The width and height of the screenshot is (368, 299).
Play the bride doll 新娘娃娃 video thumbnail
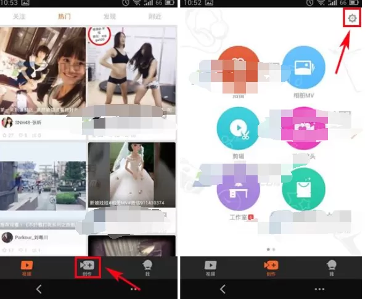[x=132, y=175]
